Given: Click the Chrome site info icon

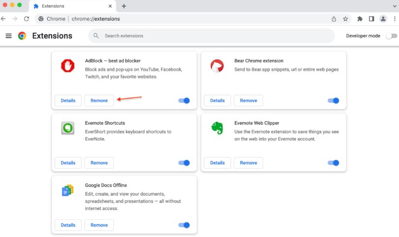Looking at the screenshot, I should point(41,19).
